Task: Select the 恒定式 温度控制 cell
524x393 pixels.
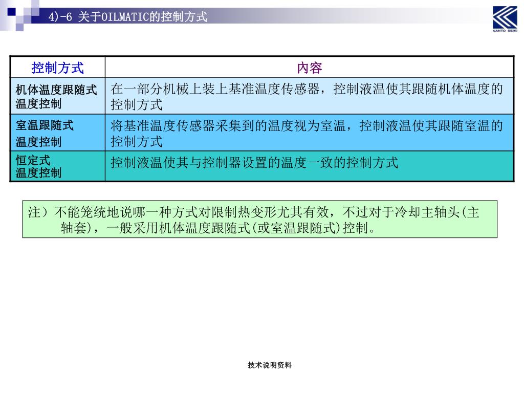Action: (x=57, y=166)
